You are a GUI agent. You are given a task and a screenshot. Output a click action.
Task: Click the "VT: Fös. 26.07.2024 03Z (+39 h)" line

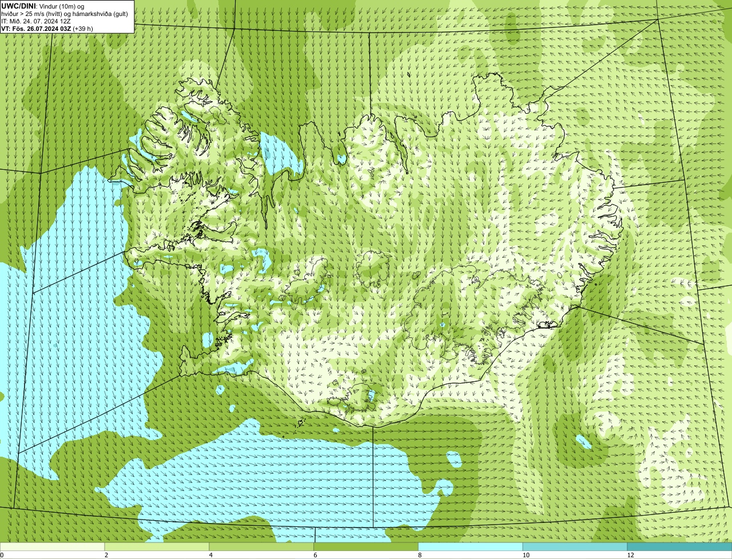pyautogui.click(x=47, y=28)
